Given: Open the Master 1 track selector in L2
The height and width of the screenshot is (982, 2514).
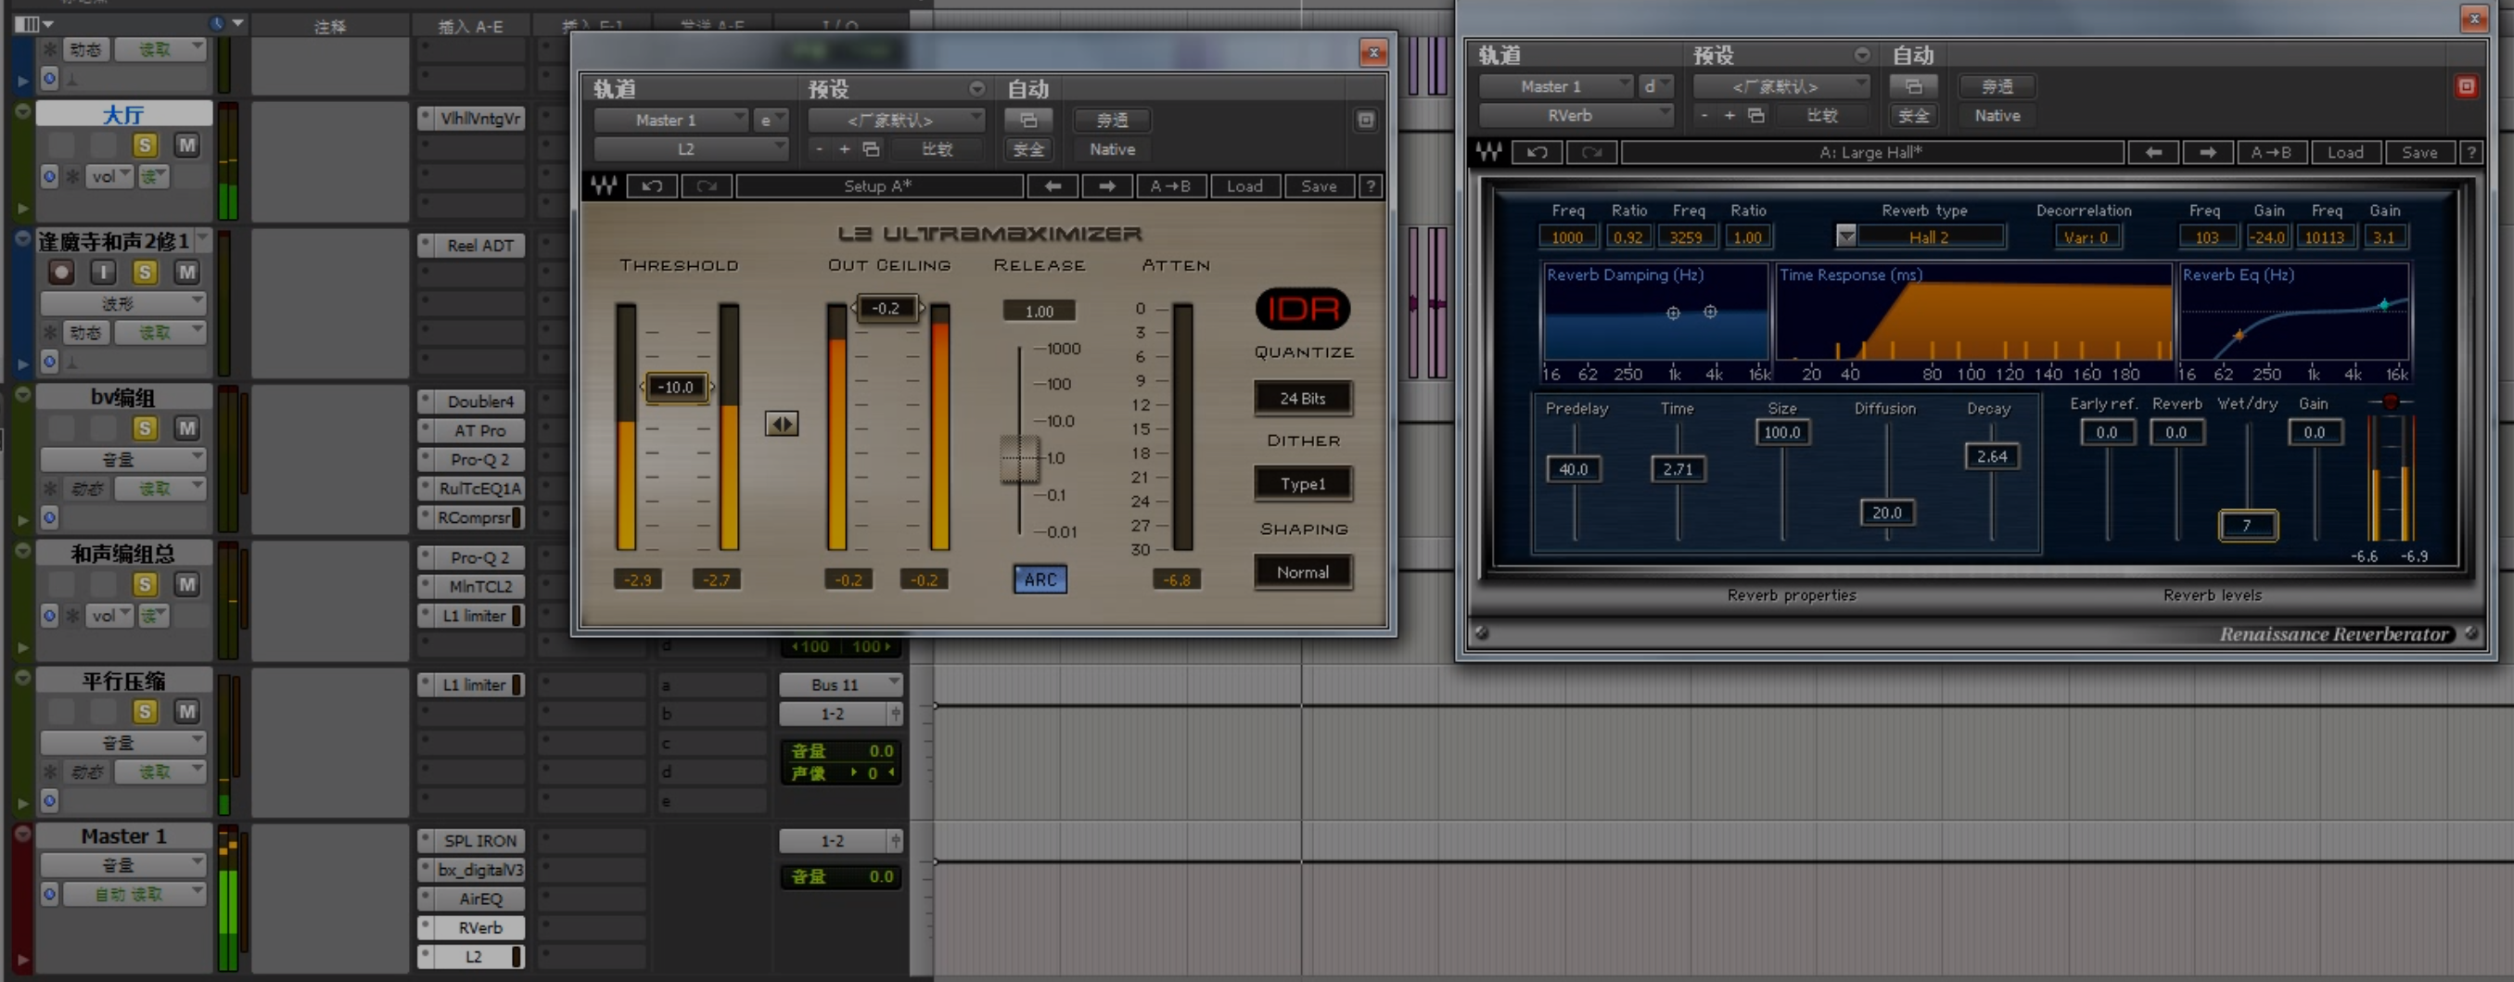Looking at the screenshot, I should (x=671, y=120).
